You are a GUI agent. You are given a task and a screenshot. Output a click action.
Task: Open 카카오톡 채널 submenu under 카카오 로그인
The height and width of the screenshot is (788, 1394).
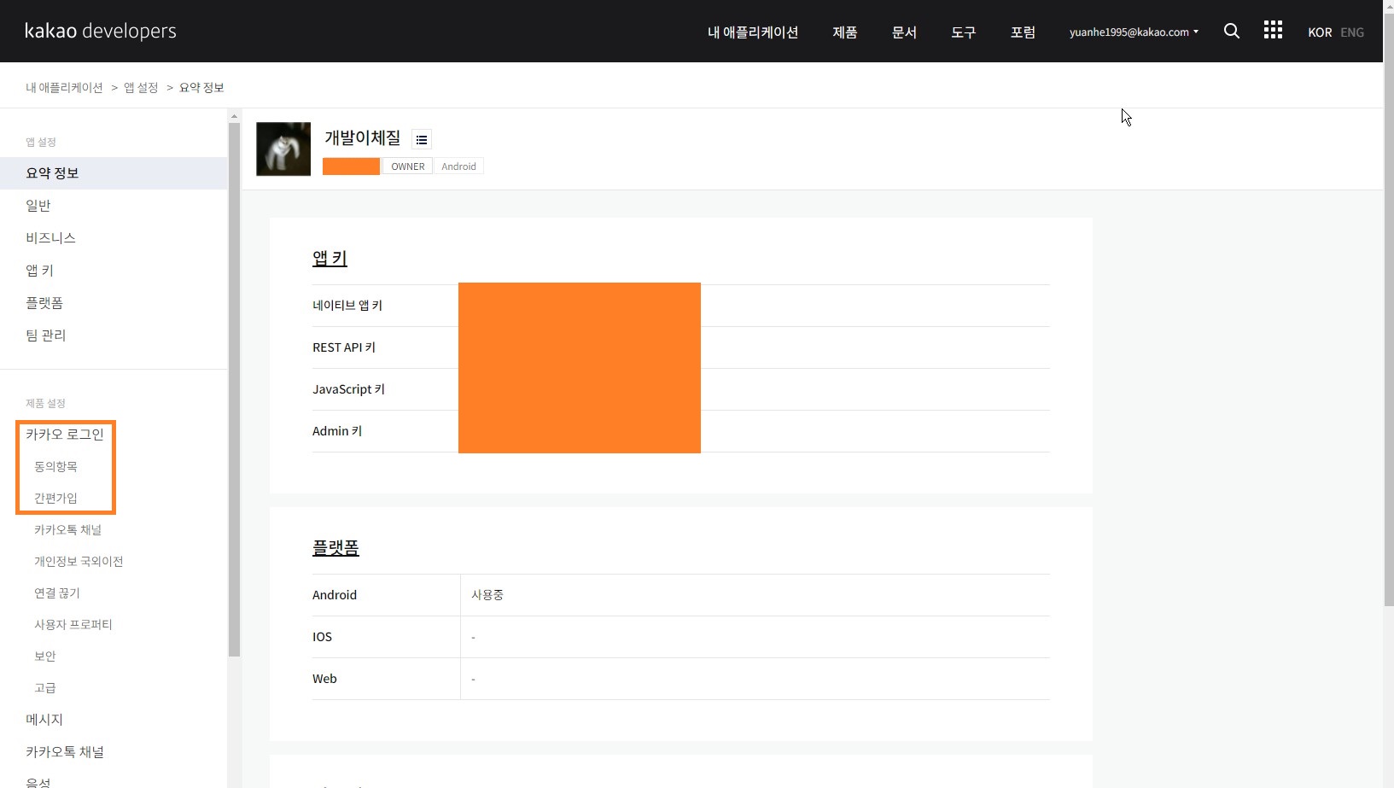coord(67,530)
